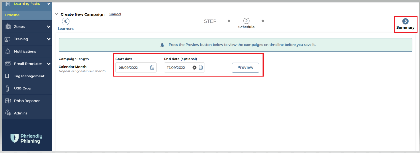
Task: Select Admins icon in sidebar
Action: [x=8, y=113]
